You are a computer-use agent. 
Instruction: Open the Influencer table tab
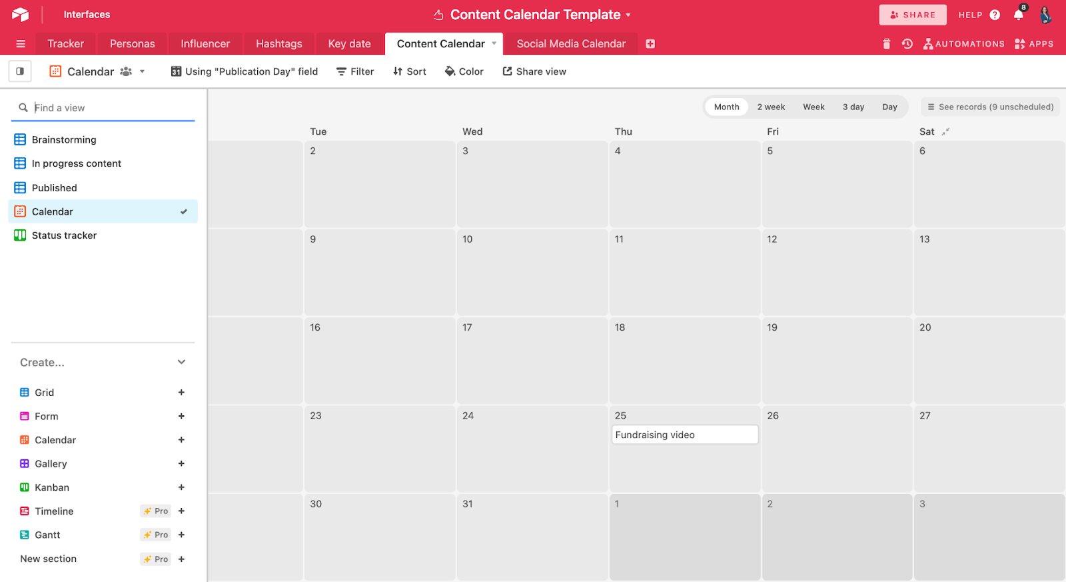tap(205, 44)
